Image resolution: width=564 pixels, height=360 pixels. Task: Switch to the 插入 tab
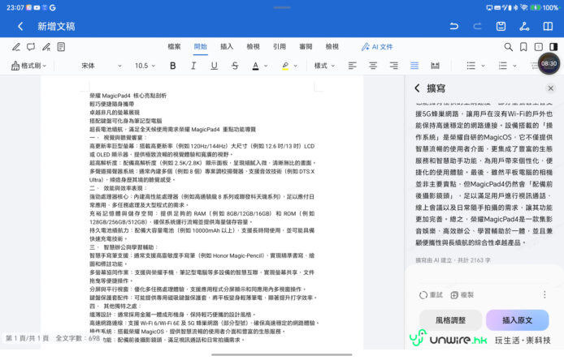(227, 47)
